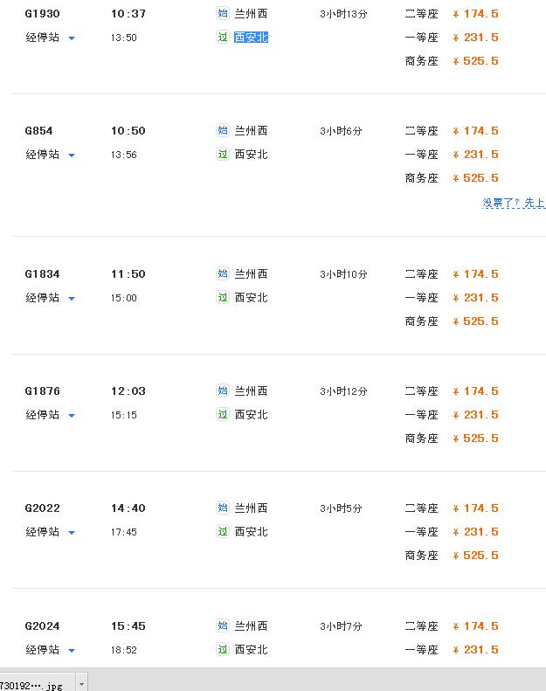
Task: Open 经停站 dropdown under train G1876
Action: click(51, 415)
